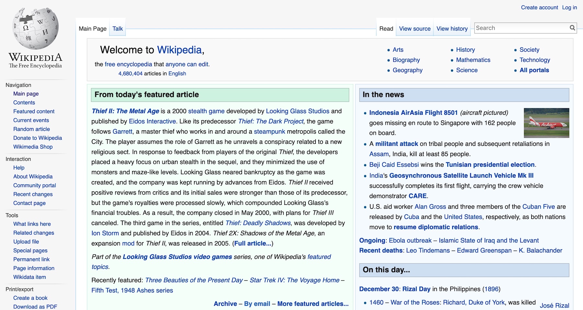Open Special pages in Tools
This screenshot has width=583, height=310.
coord(30,251)
